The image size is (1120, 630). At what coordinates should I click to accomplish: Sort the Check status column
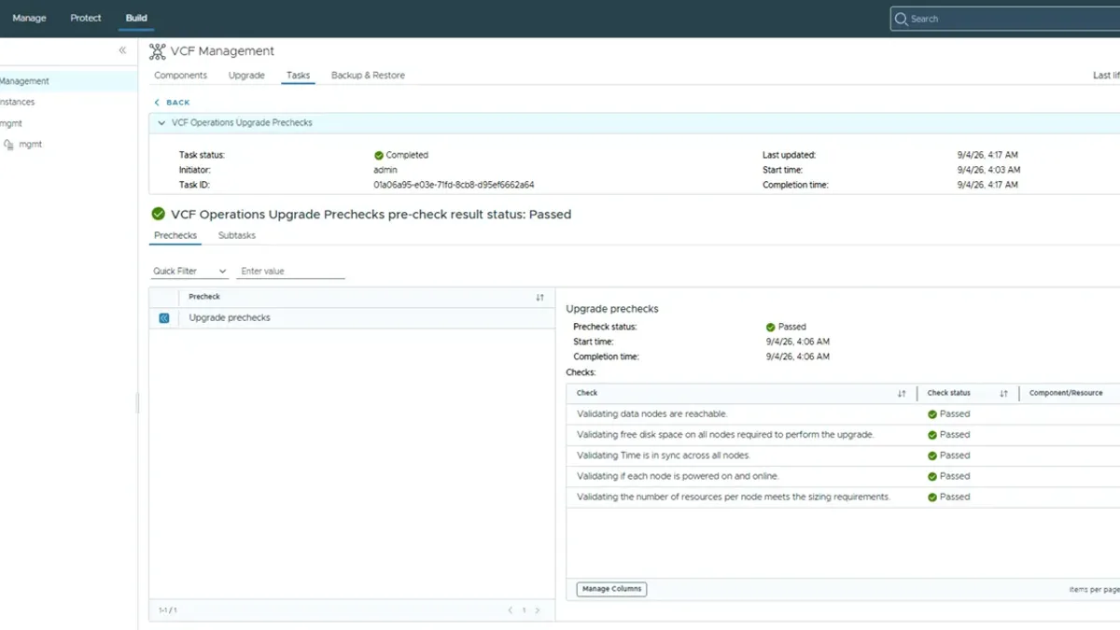coord(1003,394)
